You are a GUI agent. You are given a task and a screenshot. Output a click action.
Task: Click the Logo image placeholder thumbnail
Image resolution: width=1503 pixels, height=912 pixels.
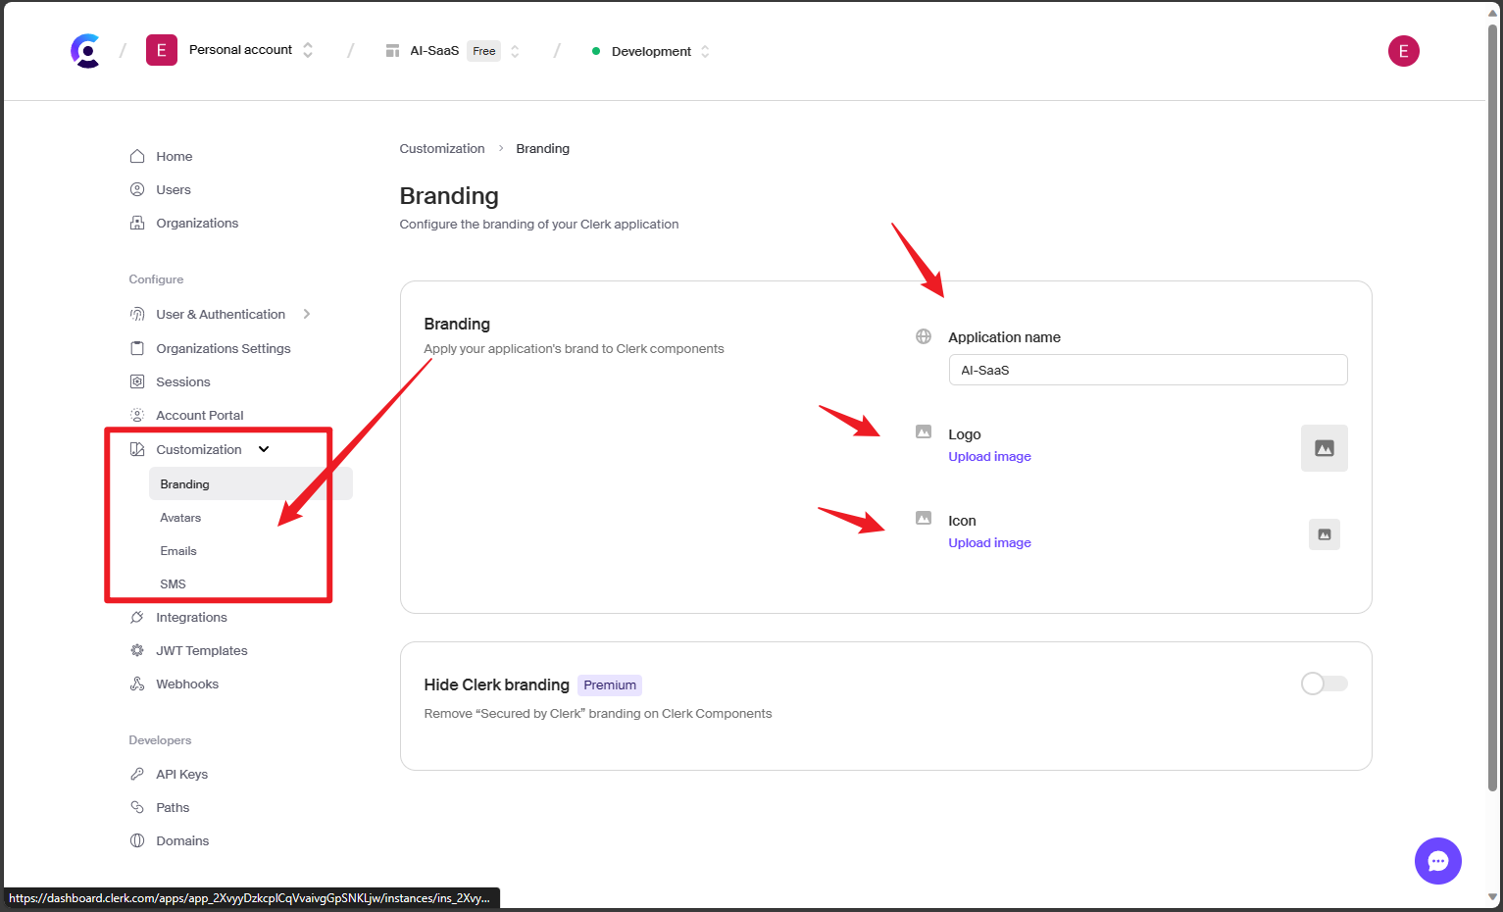pos(1324,448)
